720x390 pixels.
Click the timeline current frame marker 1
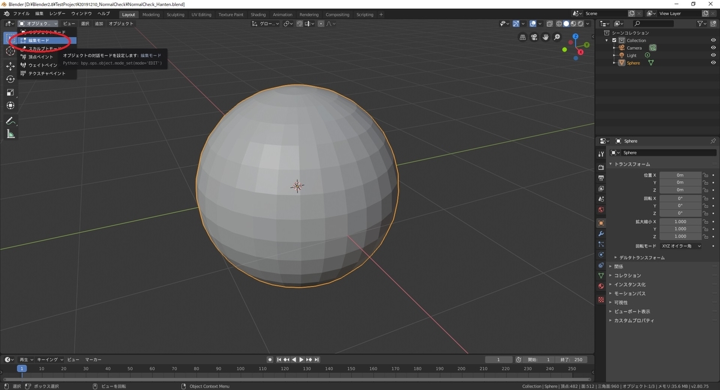click(x=22, y=368)
